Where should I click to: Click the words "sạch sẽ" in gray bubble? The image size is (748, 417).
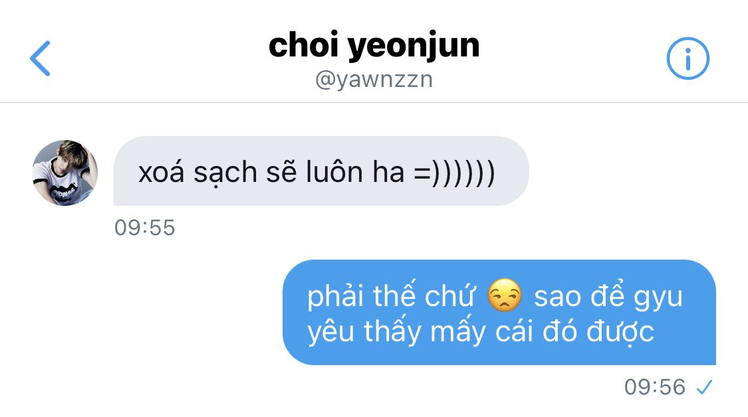244,173
